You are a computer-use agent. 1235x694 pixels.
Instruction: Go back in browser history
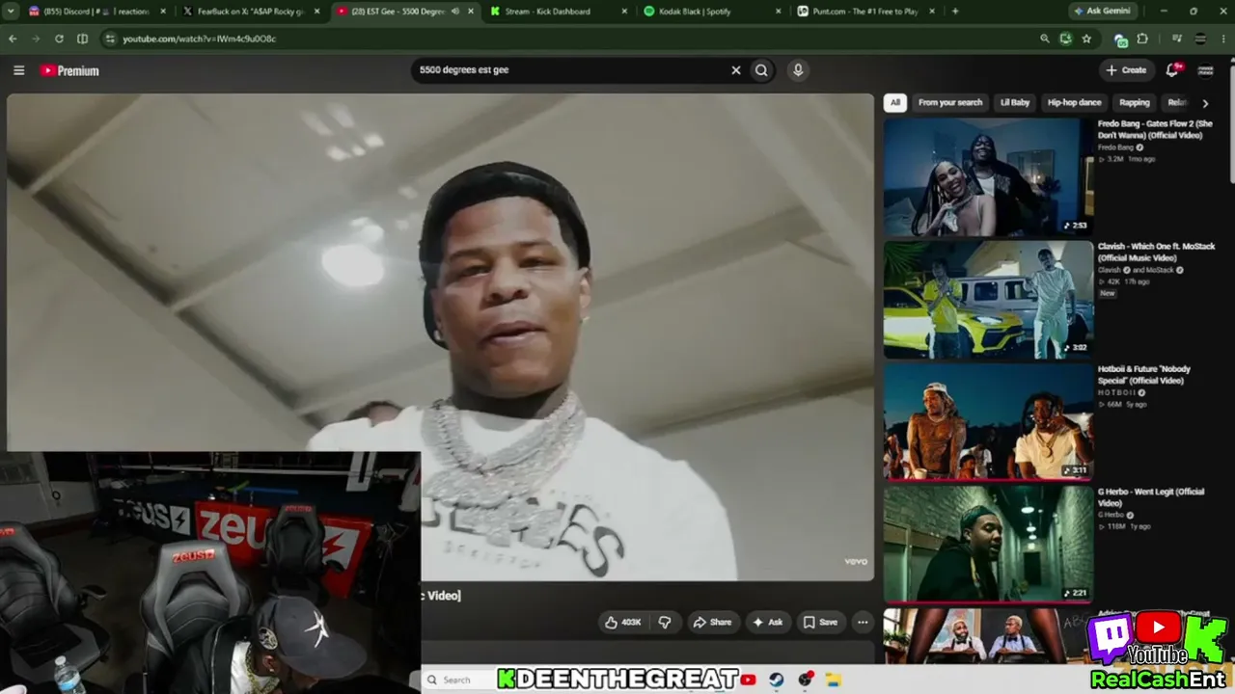click(x=13, y=39)
